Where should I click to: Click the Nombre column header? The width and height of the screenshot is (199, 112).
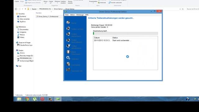pyautogui.click(x=39, y=13)
